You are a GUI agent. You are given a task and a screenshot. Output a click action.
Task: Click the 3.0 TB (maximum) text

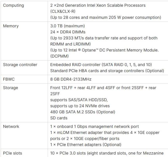pos(66,26)
